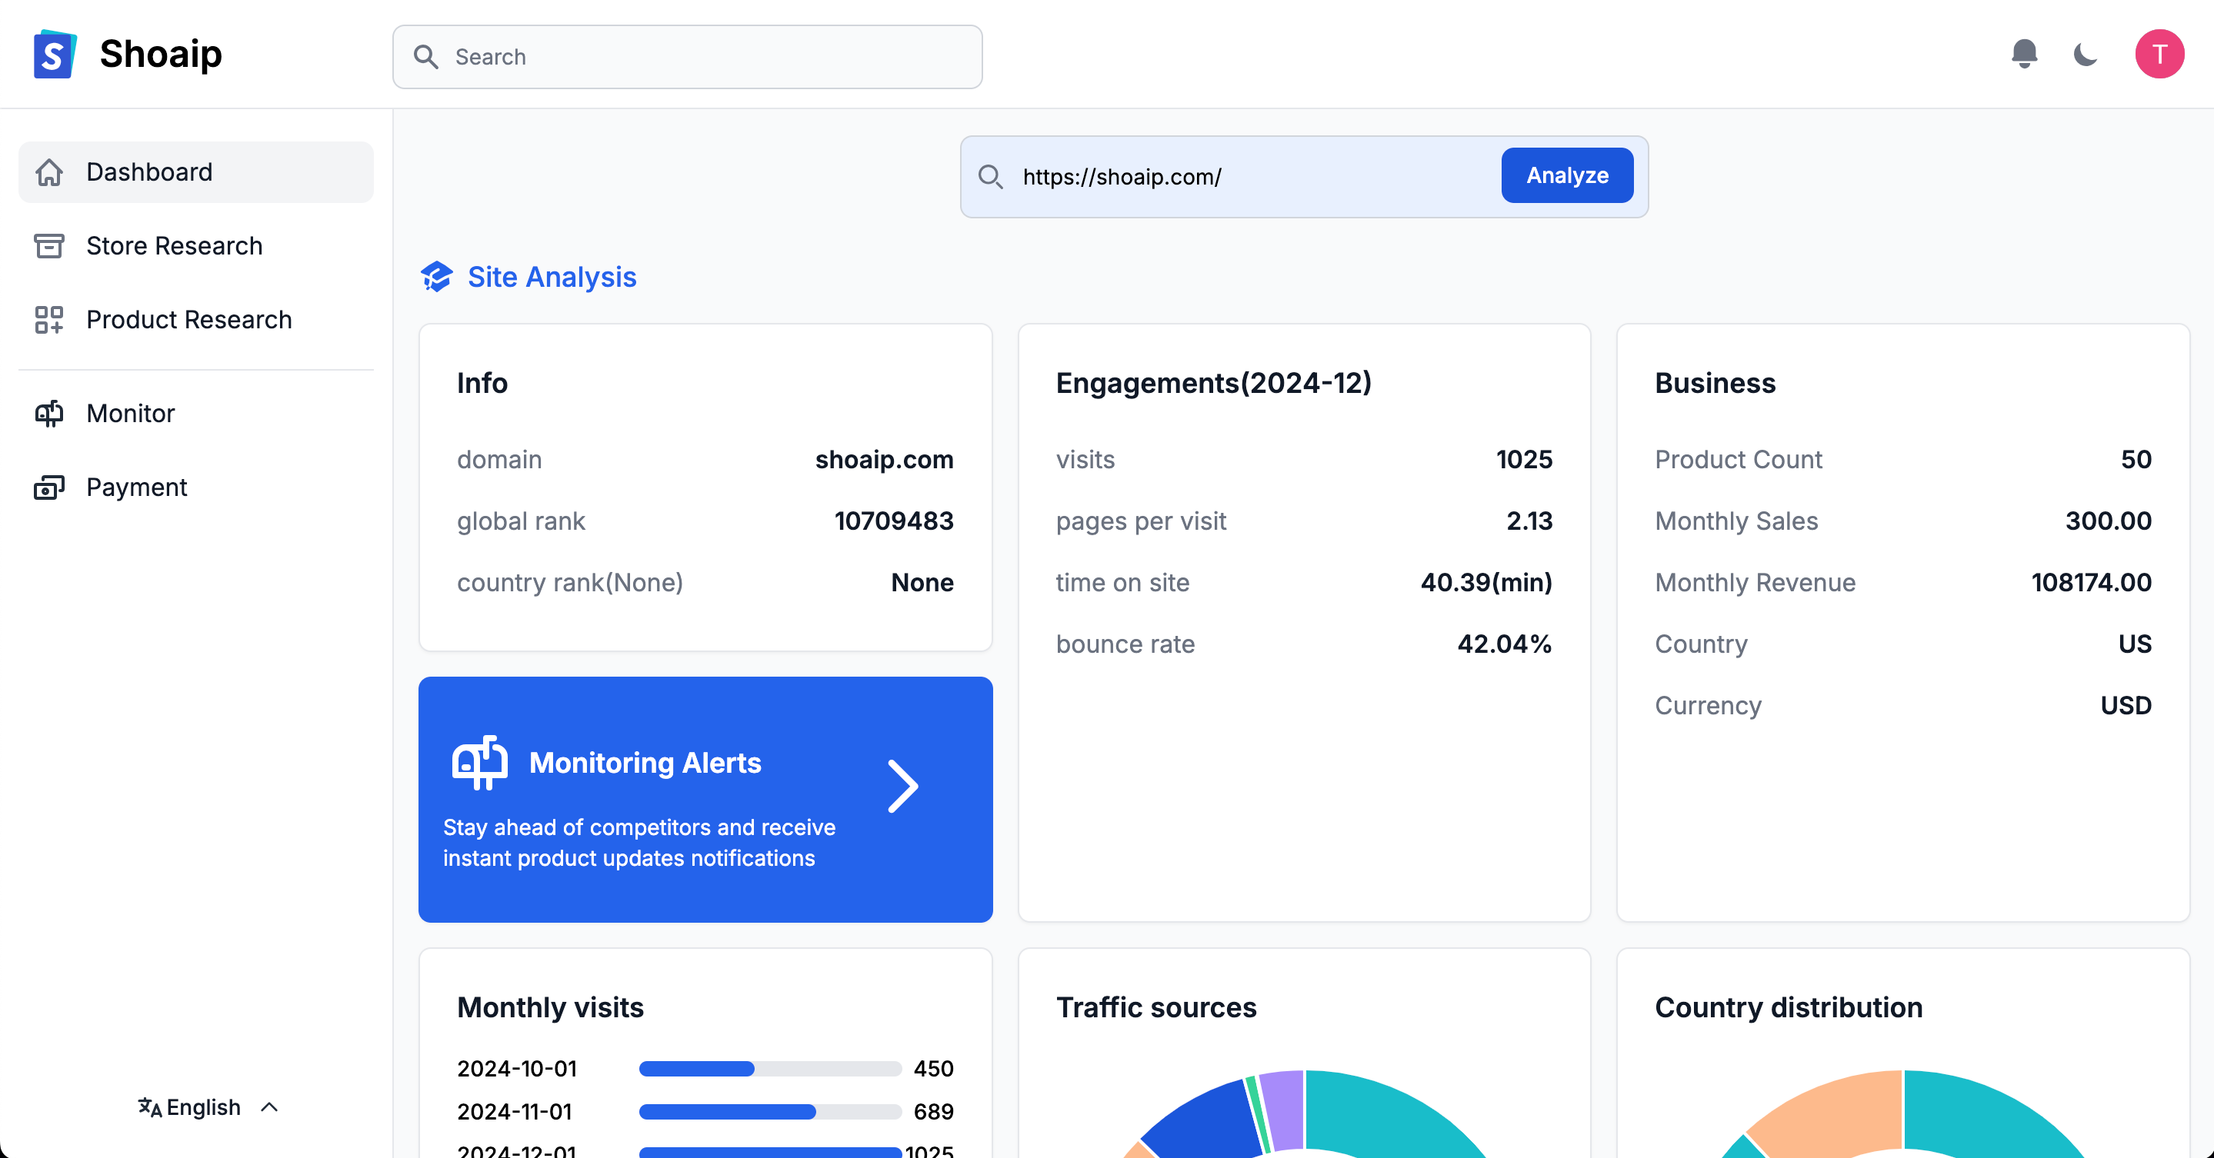Click the Dashboard home icon
This screenshot has width=2214, height=1158.
tap(49, 173)
